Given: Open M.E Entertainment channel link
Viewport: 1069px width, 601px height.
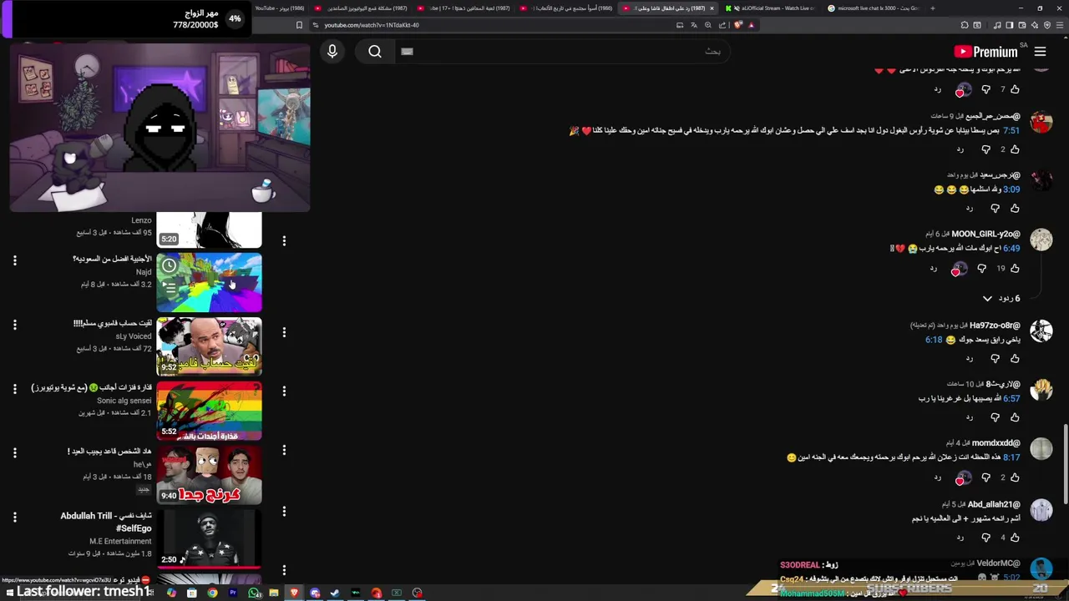Looking at the screenshot, I should [x=120, y=542].
